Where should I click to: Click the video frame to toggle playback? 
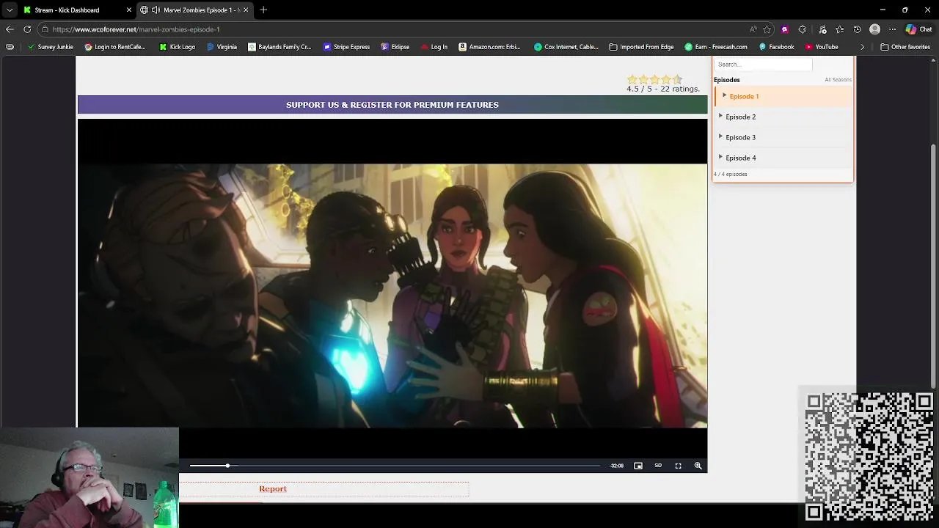[392, 296]
